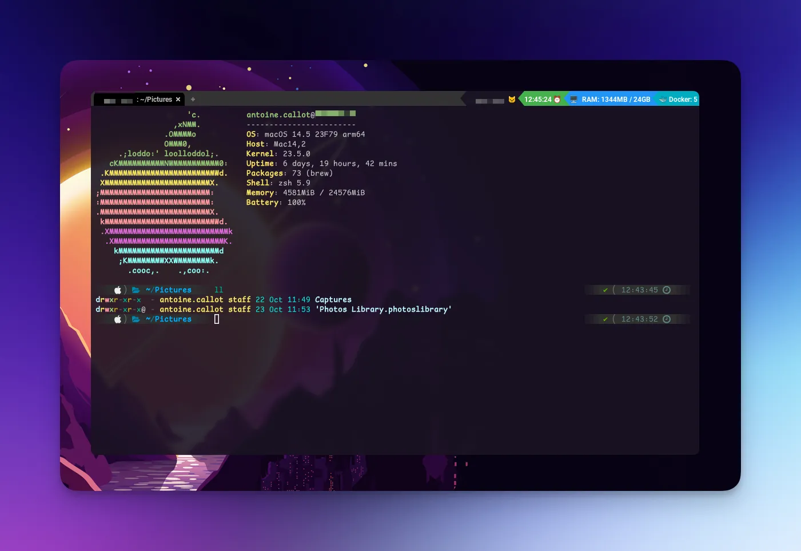
Task: Click the Apple logo in the latest prompt
Action: [x=118, y=319]
